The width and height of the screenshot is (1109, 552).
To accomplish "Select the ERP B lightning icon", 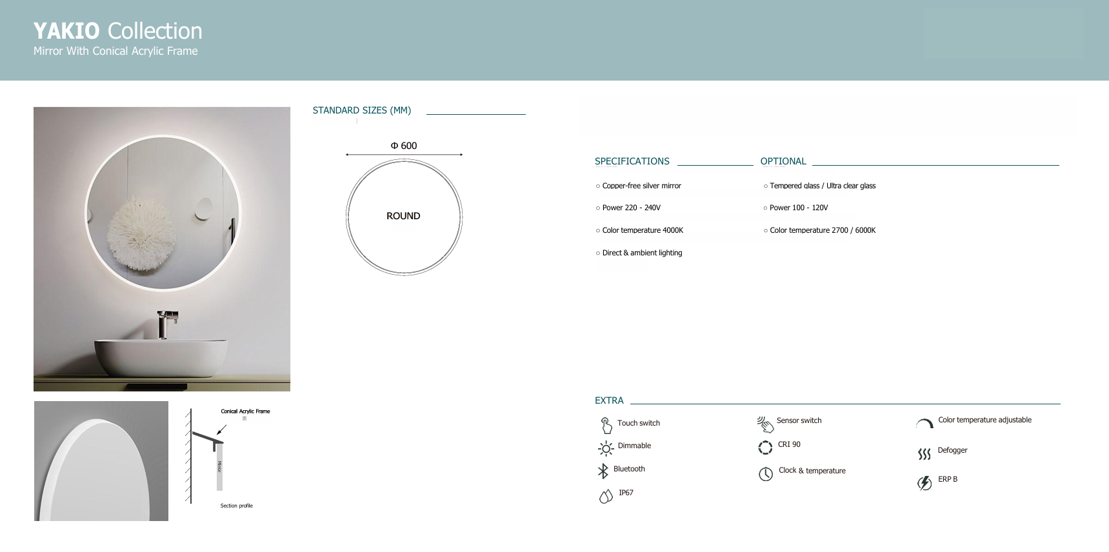I will click(x=924, y=483).
